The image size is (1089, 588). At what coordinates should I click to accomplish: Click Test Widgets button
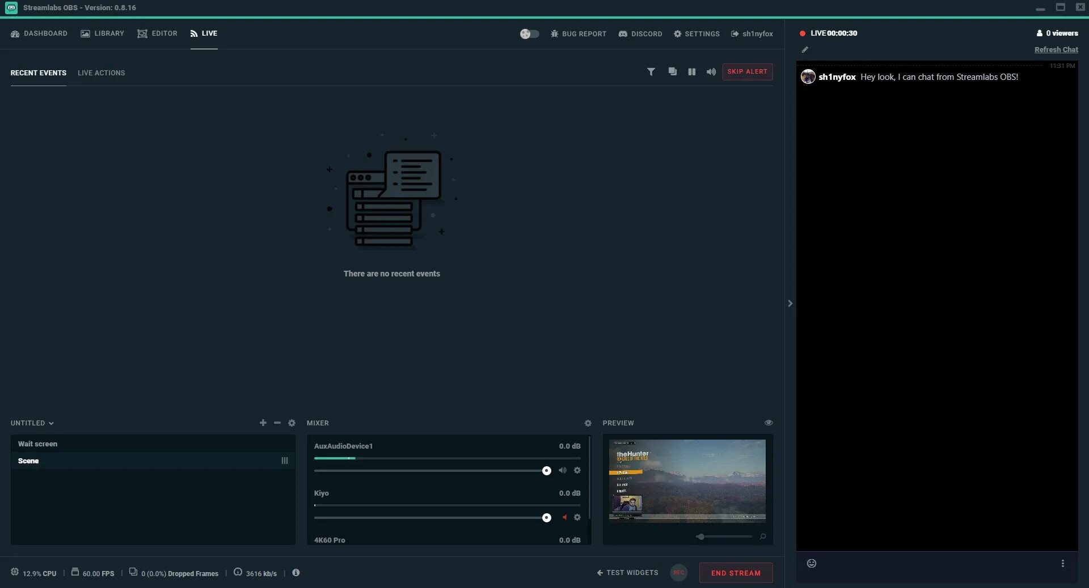point(627,573)
